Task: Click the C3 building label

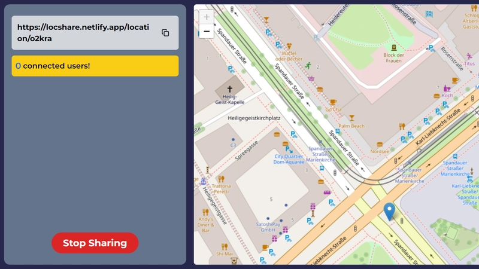Action: 233,145
